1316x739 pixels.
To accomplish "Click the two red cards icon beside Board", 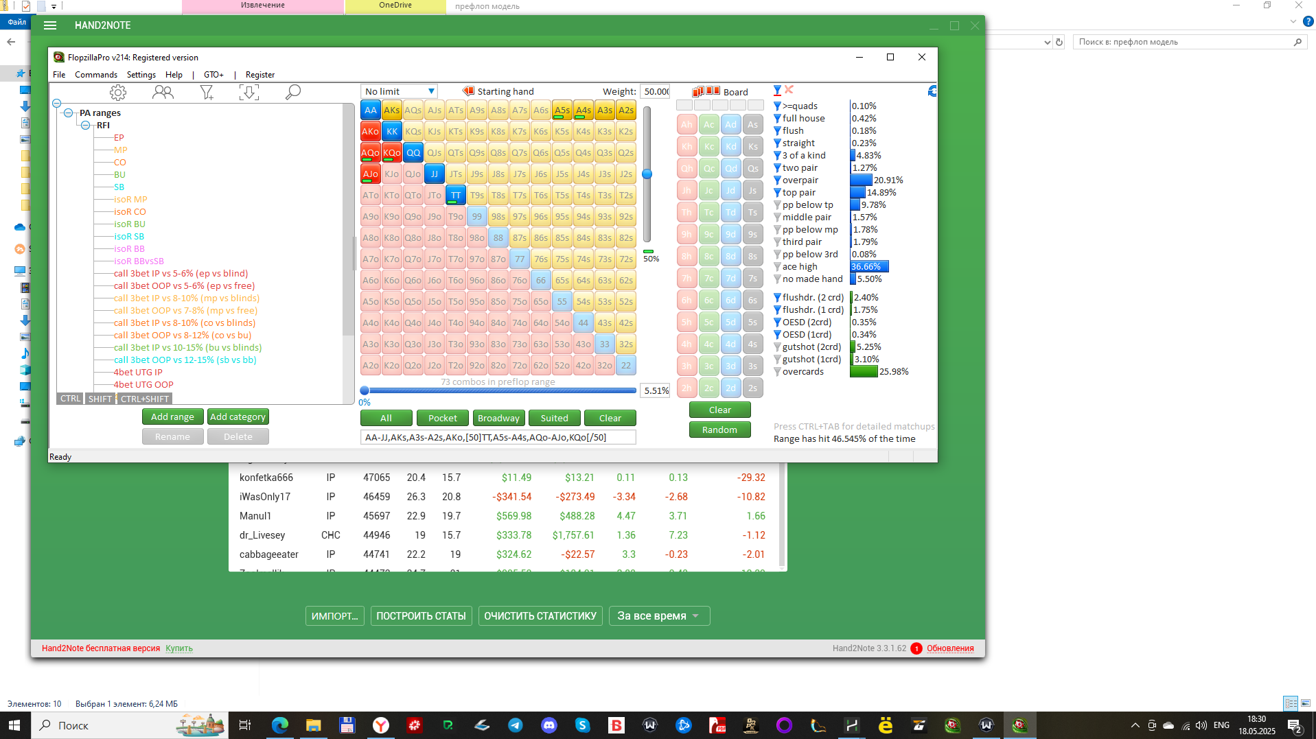I will 713,91.
